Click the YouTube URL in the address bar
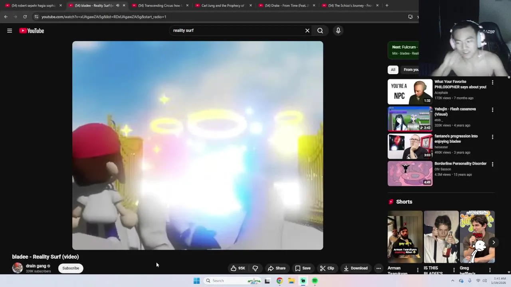The height and width of the screenshot is (287, 511). coord(104,17)
